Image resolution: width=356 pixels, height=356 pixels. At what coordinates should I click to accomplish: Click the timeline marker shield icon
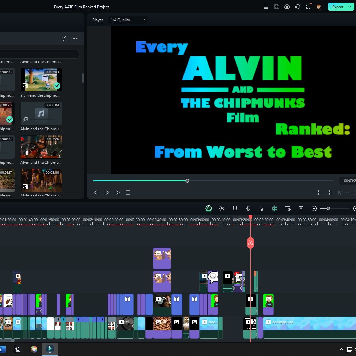235,208
